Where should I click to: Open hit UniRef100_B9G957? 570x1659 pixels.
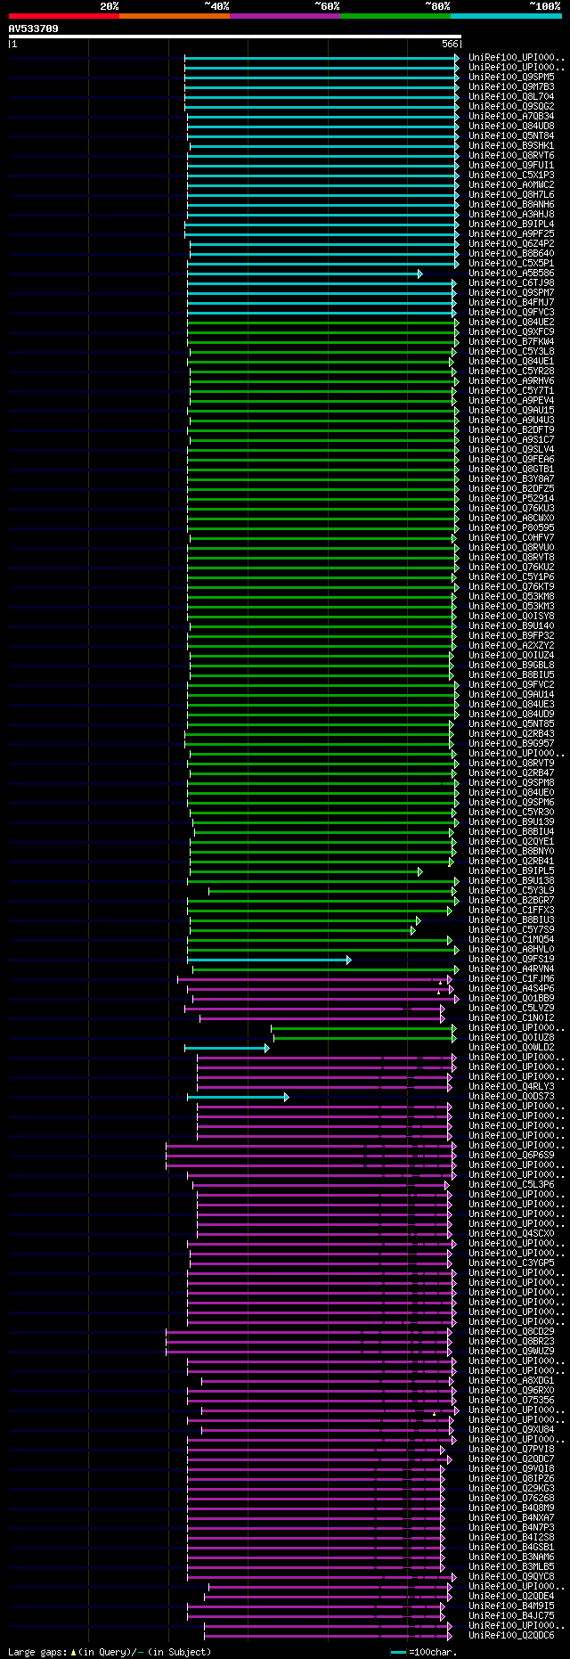[x=511, y=744]
